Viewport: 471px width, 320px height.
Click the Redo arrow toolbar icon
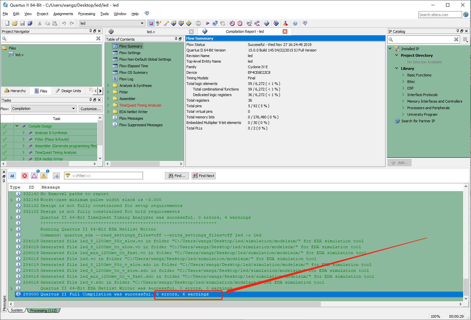pos(72,23)
